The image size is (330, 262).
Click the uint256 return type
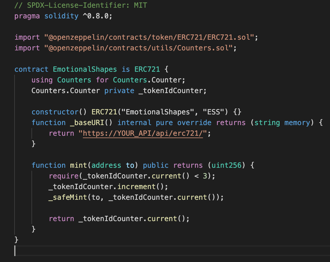(226, 165)
